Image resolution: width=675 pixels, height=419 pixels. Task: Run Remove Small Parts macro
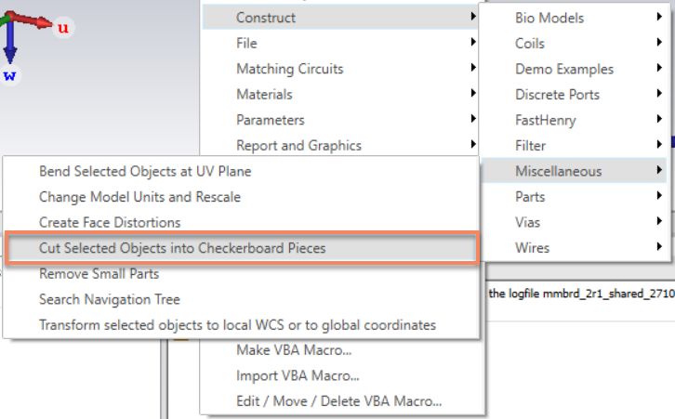pos(241,273)
